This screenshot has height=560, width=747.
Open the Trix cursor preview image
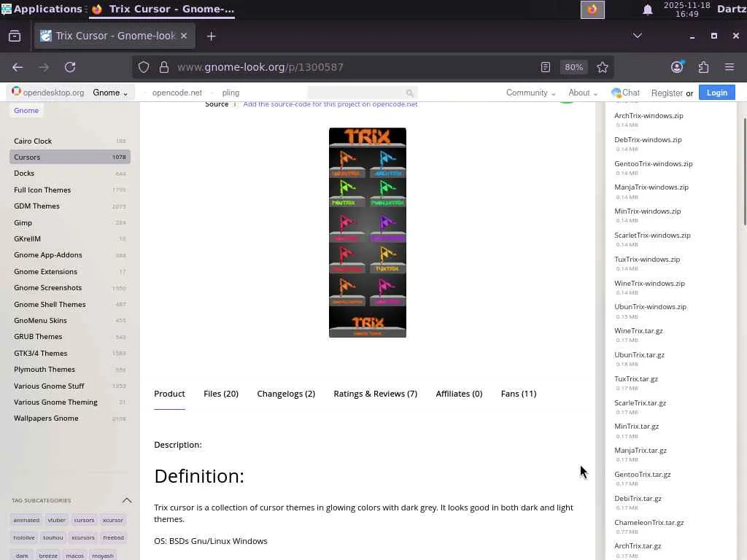coord(368,233)
